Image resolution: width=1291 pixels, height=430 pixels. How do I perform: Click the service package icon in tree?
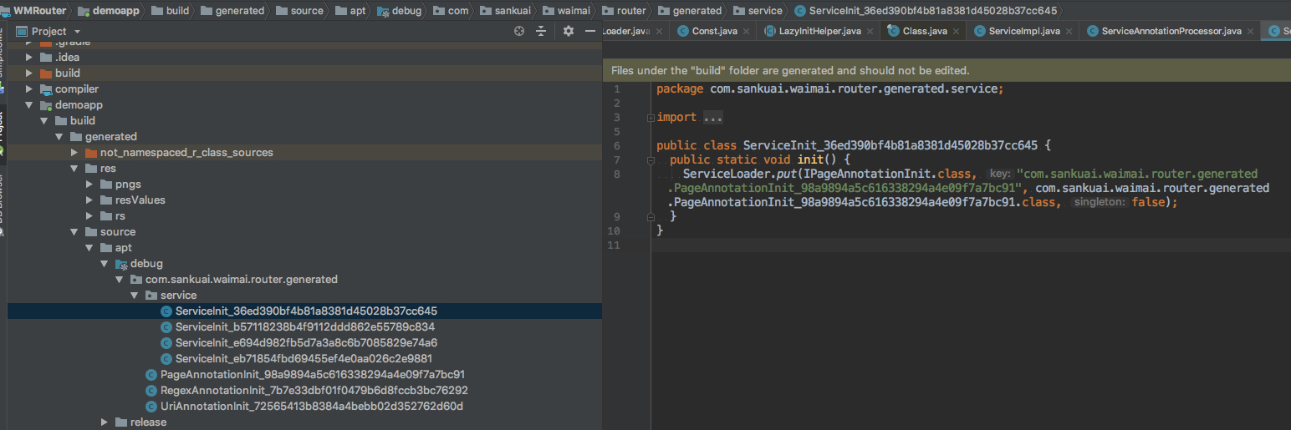[151, 295]
